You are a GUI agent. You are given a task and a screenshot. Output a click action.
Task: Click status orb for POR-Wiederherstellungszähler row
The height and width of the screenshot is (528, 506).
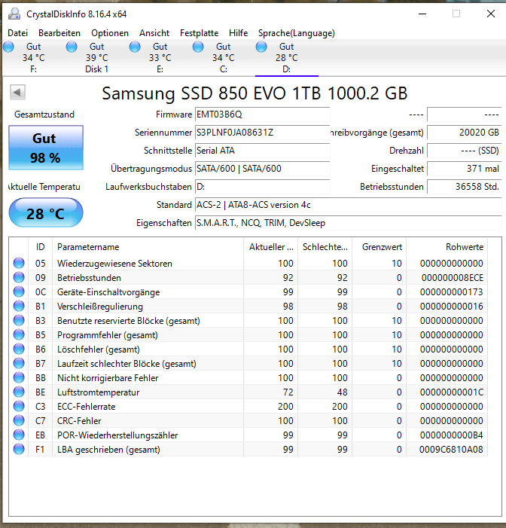click(19, 435)
